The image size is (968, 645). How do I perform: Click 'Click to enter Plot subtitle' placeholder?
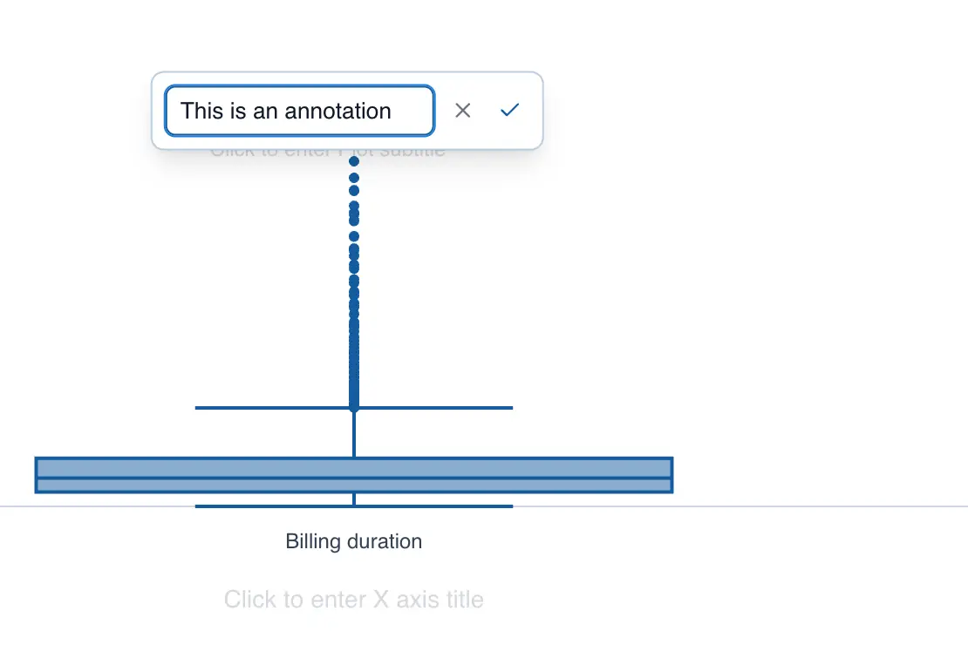click(x=329, y=149)
